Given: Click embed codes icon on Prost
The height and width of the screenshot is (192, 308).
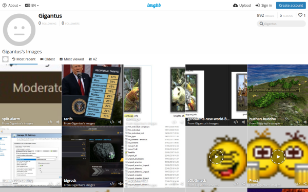Looking at the screenshot, I should click(298, 184).
